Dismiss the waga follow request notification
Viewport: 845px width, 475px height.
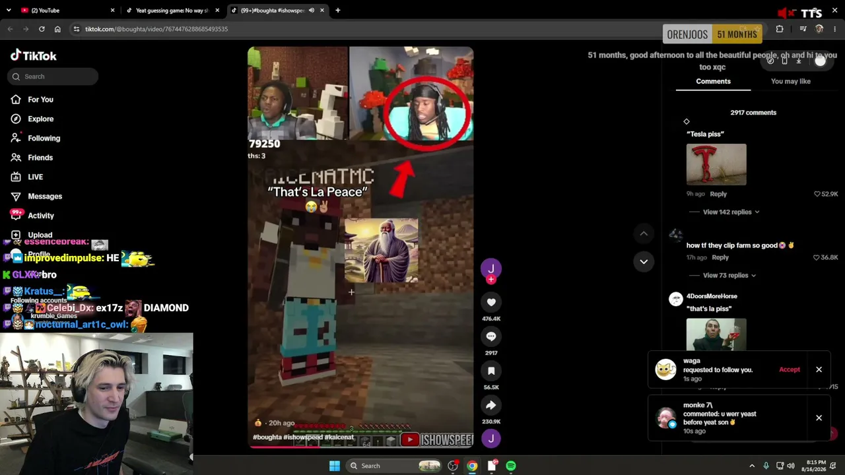point(819,369)
